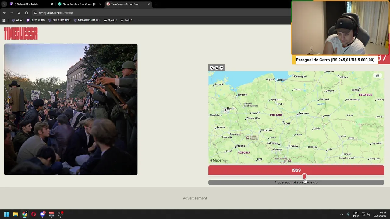Close the FoodGuessr tab
The image size is (390, 219).
100,4
